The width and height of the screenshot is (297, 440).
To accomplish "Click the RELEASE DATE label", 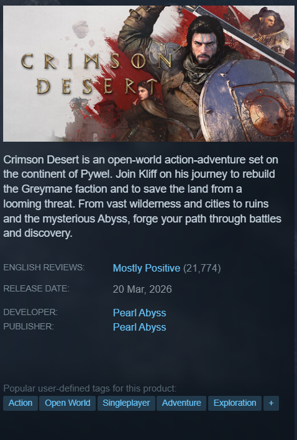I will pos(36,288).
